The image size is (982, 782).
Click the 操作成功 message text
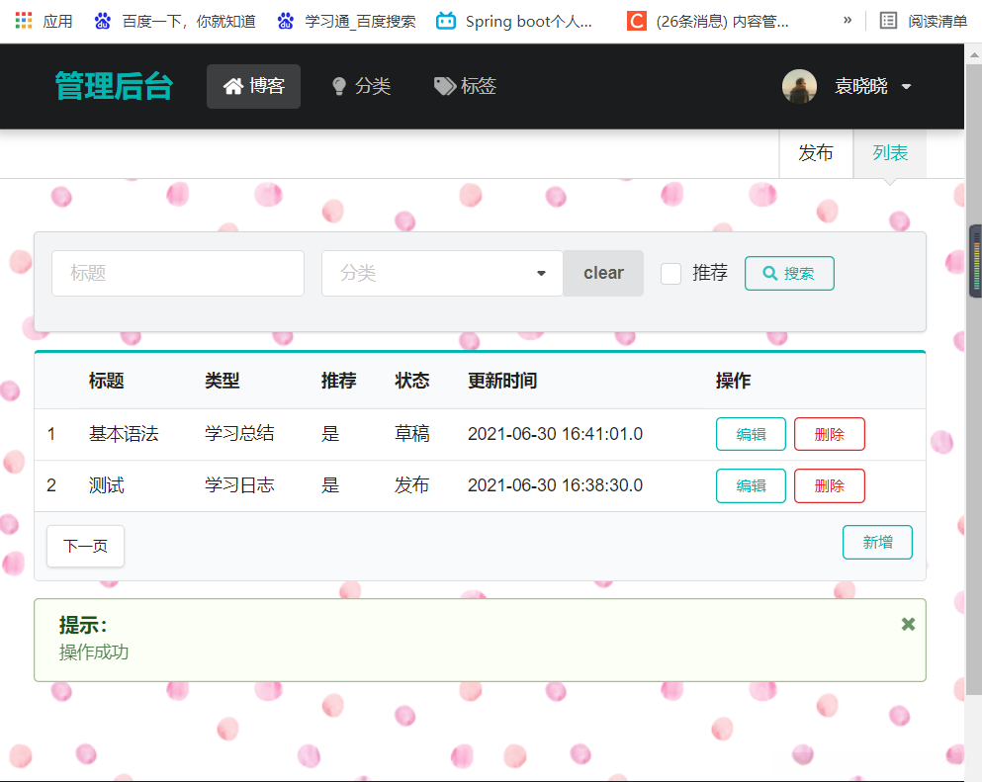94,652
